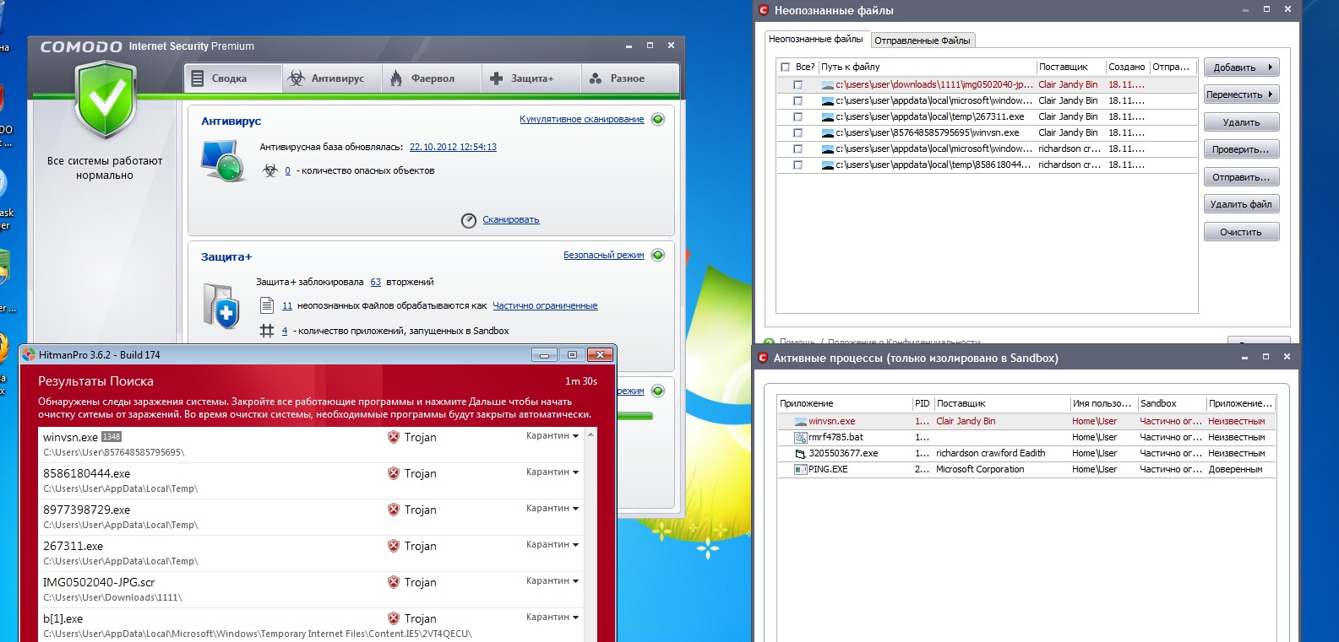The height and width of the screenshot is (642, 1339).
Task: Click Trojan shield icon for 8977398729.exe
Action: pos(393,510)
